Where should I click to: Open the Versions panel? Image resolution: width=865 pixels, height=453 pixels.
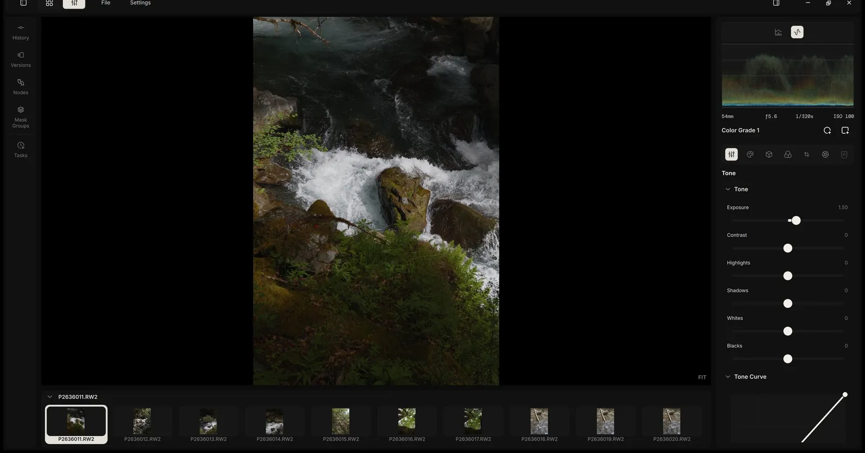[x=21, y=59]
